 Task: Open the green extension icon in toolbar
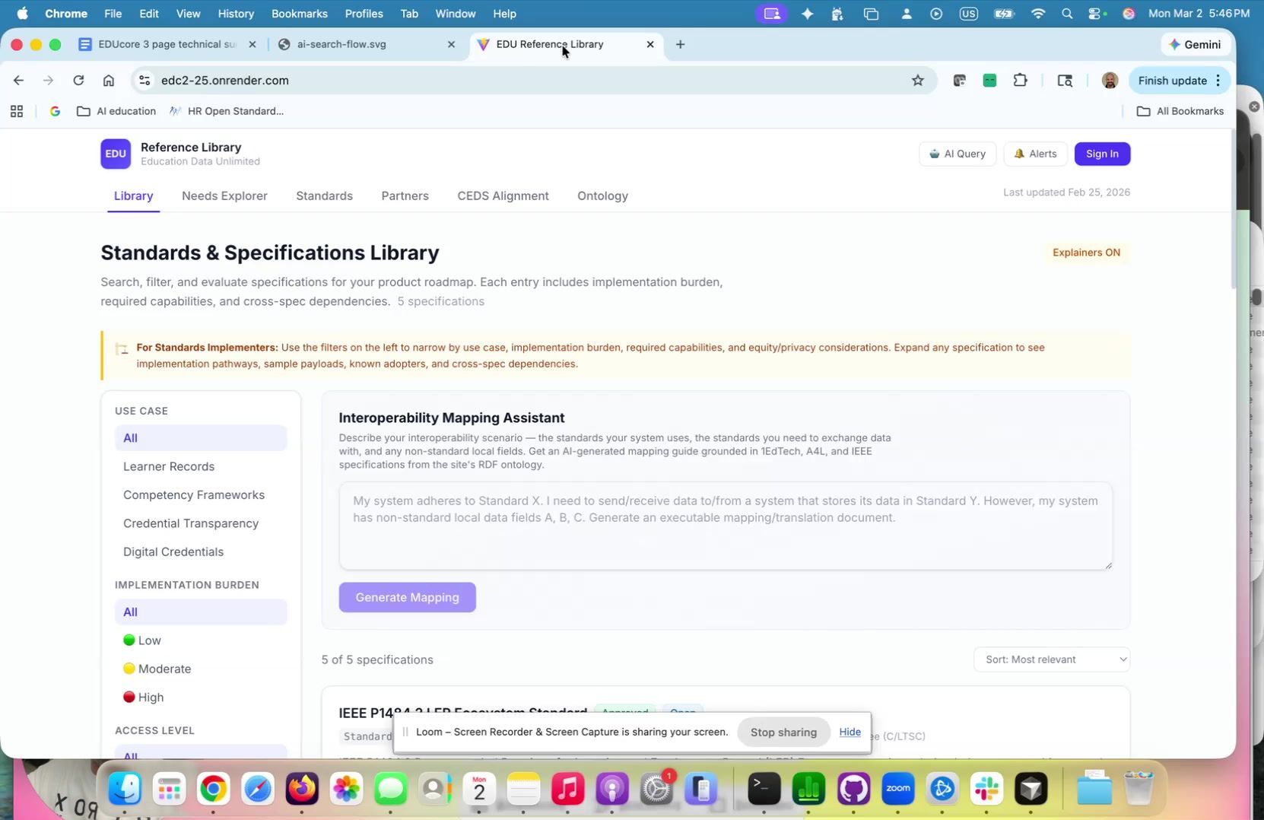pyautogui.click(x=989, y=81)
